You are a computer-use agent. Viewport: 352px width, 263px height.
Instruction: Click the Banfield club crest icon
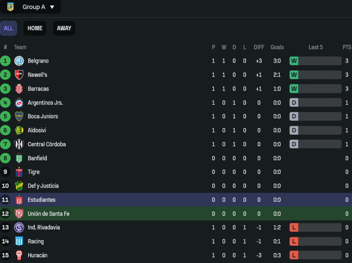(19, 158)
